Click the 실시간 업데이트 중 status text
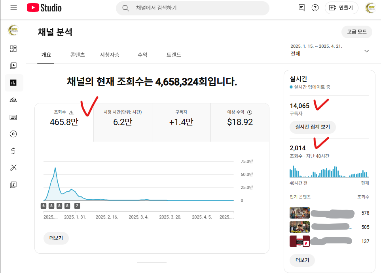Image resolution: width=381 pixels, height=273 pixels. [312, 87]
